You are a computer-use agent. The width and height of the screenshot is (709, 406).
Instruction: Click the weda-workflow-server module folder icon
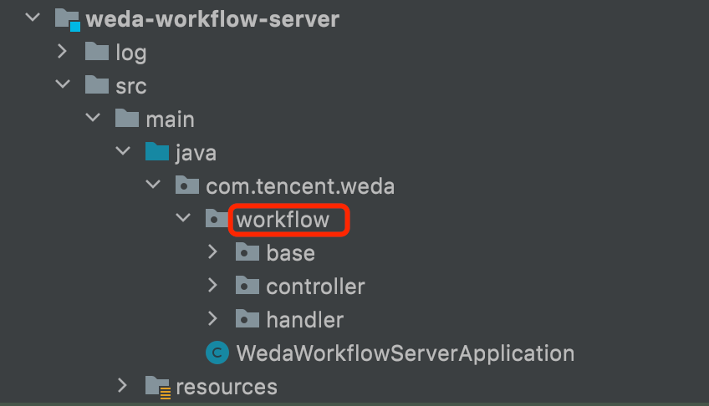point(68,20)
